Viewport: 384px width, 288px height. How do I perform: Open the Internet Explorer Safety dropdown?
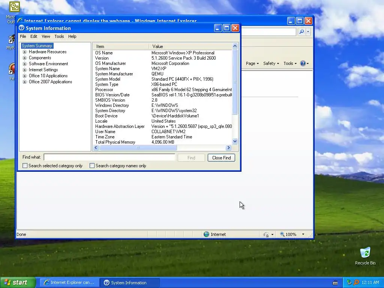tap(271, 63)
